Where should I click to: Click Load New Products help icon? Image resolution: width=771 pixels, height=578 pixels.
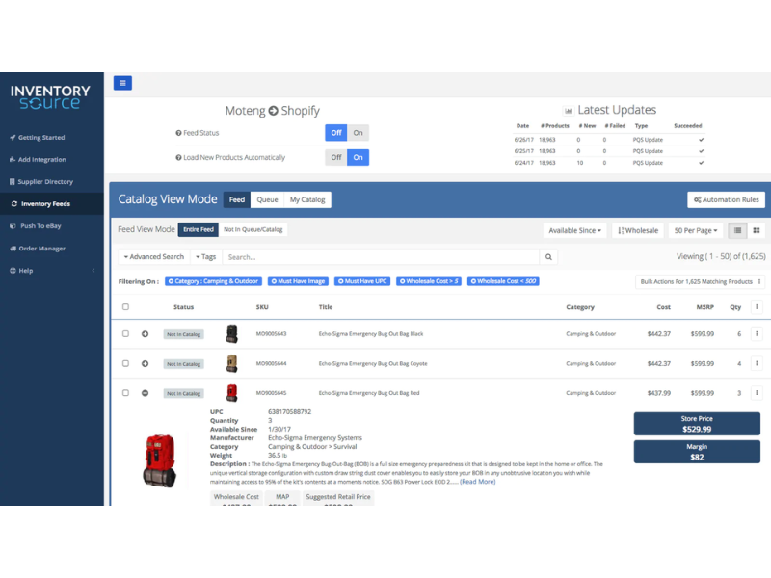pos(178,158)
